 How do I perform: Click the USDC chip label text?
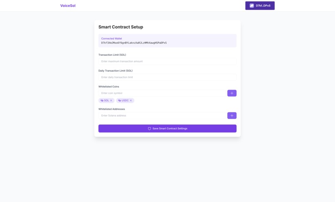click(x=125, y=100)
